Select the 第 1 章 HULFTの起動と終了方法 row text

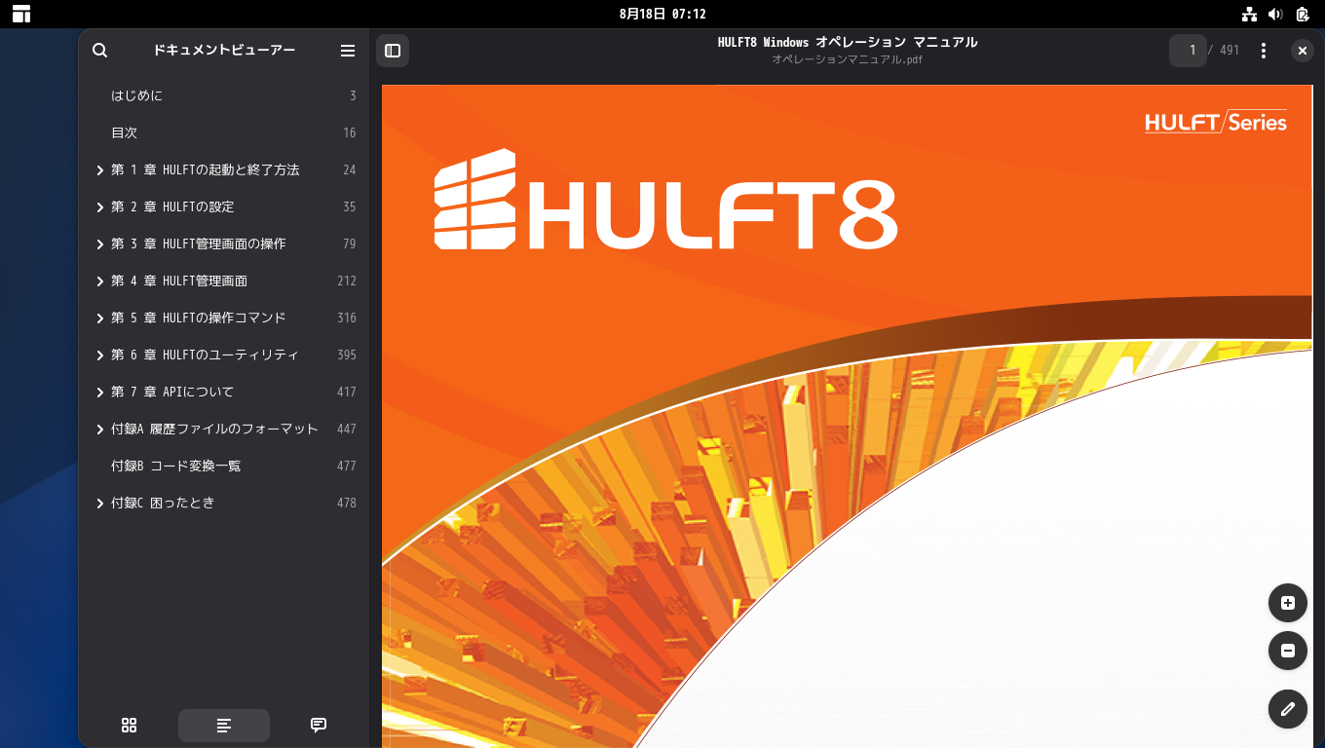(205, 170)
